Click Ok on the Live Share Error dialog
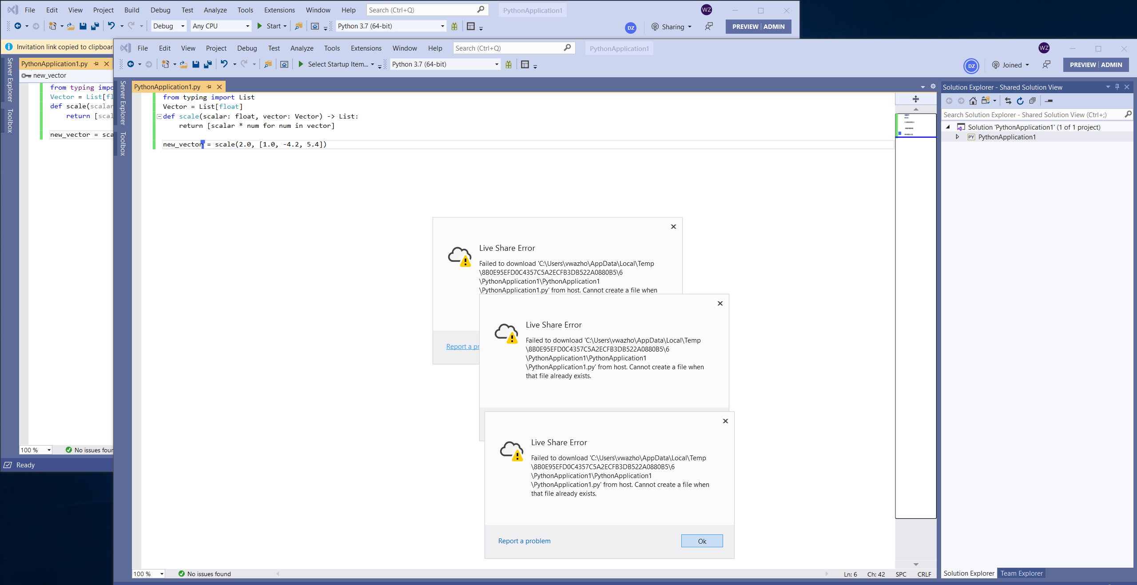 pyautogui.click(x=702, y=541)
